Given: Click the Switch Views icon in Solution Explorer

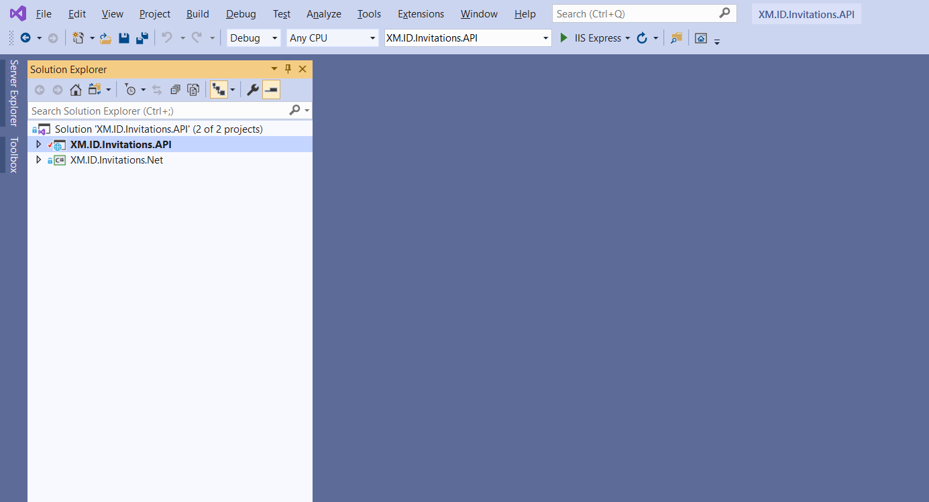Looking at the screenshot, I should click(x=94, y=89).
